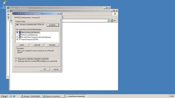Click the dialog's question mark help button
175x98 pixels.
pyautogui.click(x=58, y=14)
